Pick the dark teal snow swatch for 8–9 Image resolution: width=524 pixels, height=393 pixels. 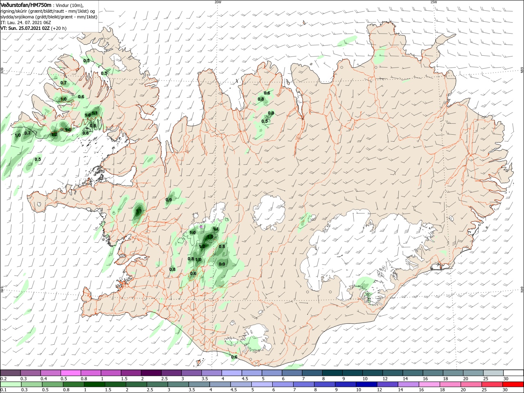pyautogui.click(x=332, y=373)
